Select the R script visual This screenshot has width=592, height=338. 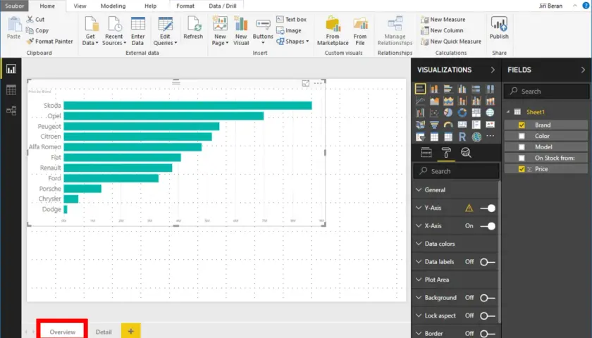click(x=462, y=137)
